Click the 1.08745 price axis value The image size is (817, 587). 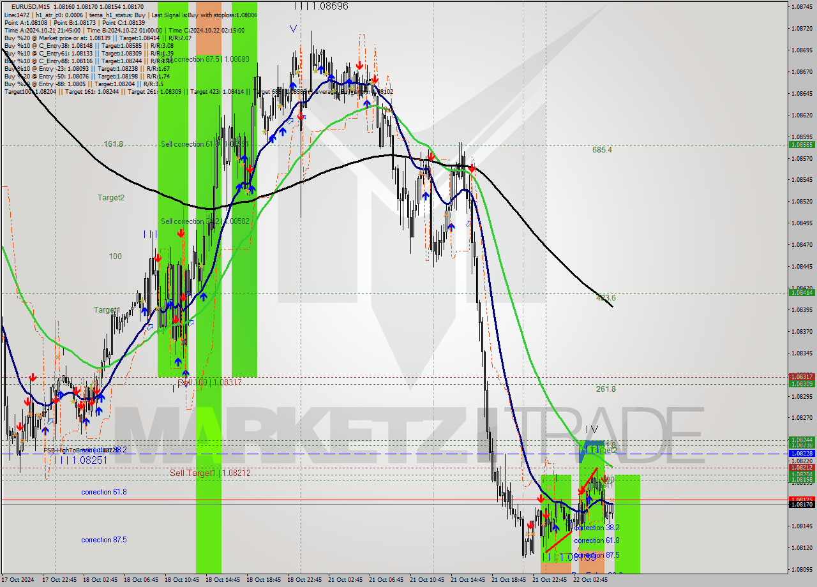click(803, 6)
